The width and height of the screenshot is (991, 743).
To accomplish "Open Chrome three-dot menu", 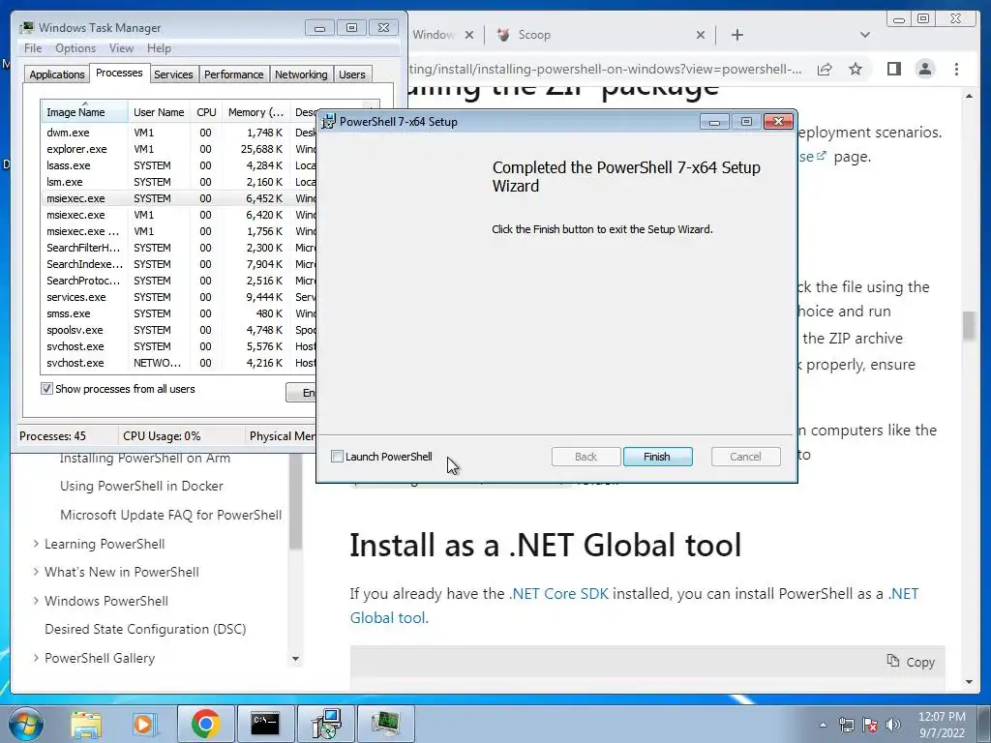I will pos(956,69).
